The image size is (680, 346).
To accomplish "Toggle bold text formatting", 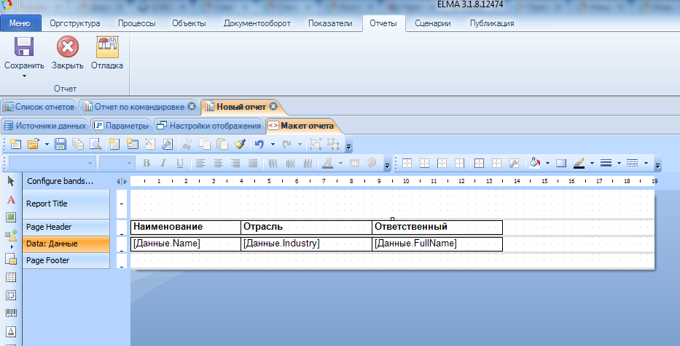I will 146,163.
